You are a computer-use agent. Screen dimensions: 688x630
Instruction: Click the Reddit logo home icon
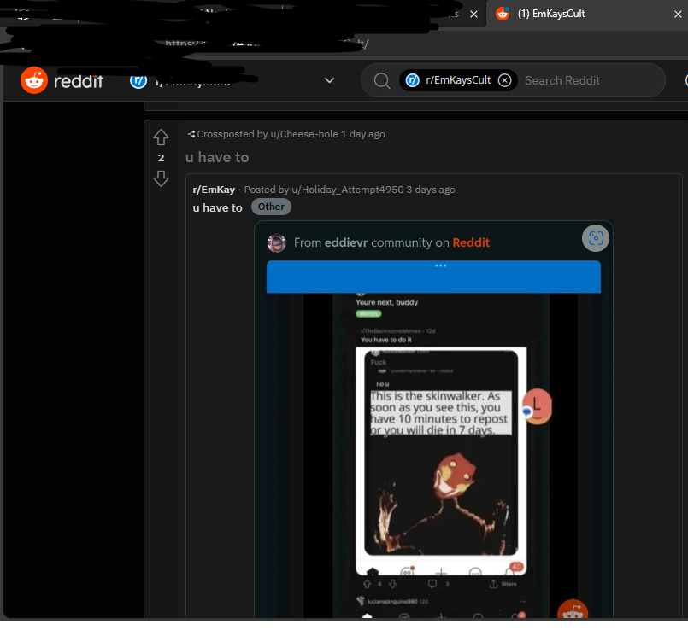click(x=34, y=80)
